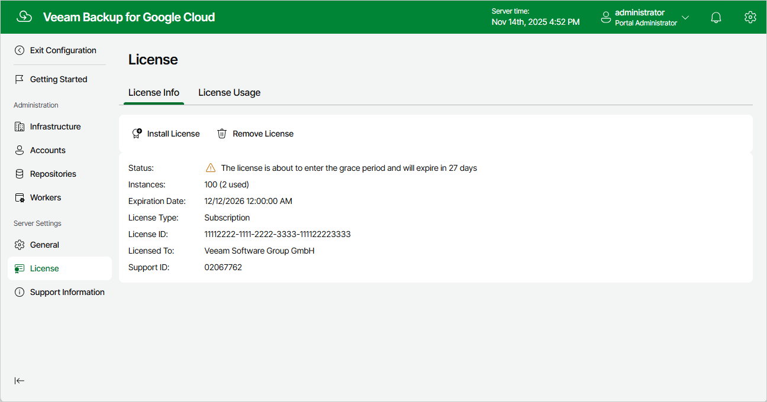Click the Licensed To: field label

151,251
